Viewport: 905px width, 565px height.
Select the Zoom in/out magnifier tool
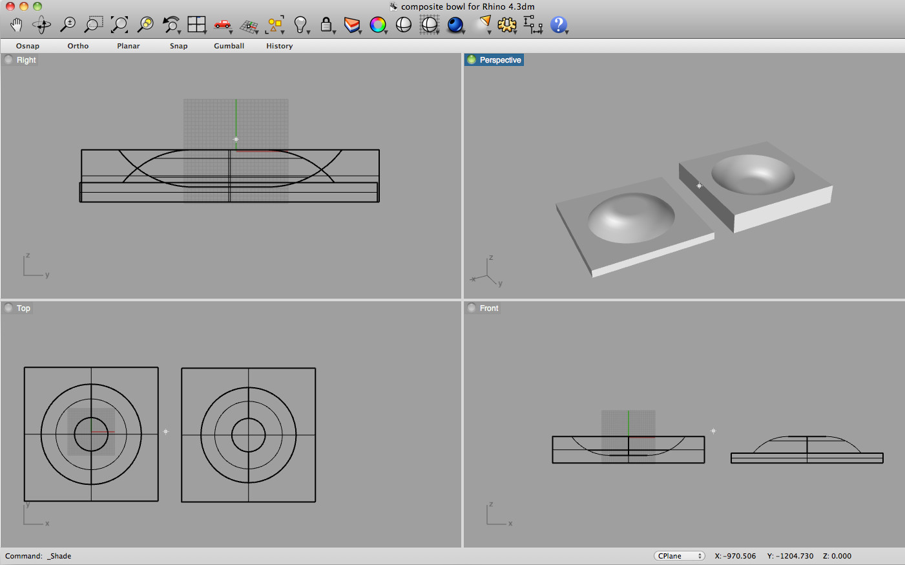tap(67, 24)
